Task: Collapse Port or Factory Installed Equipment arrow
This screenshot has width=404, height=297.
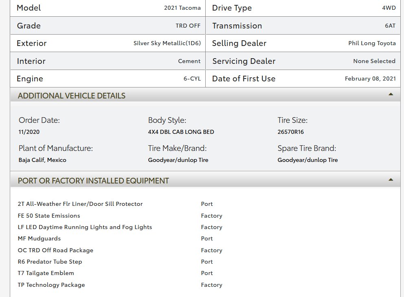Action: click(391, 180)
